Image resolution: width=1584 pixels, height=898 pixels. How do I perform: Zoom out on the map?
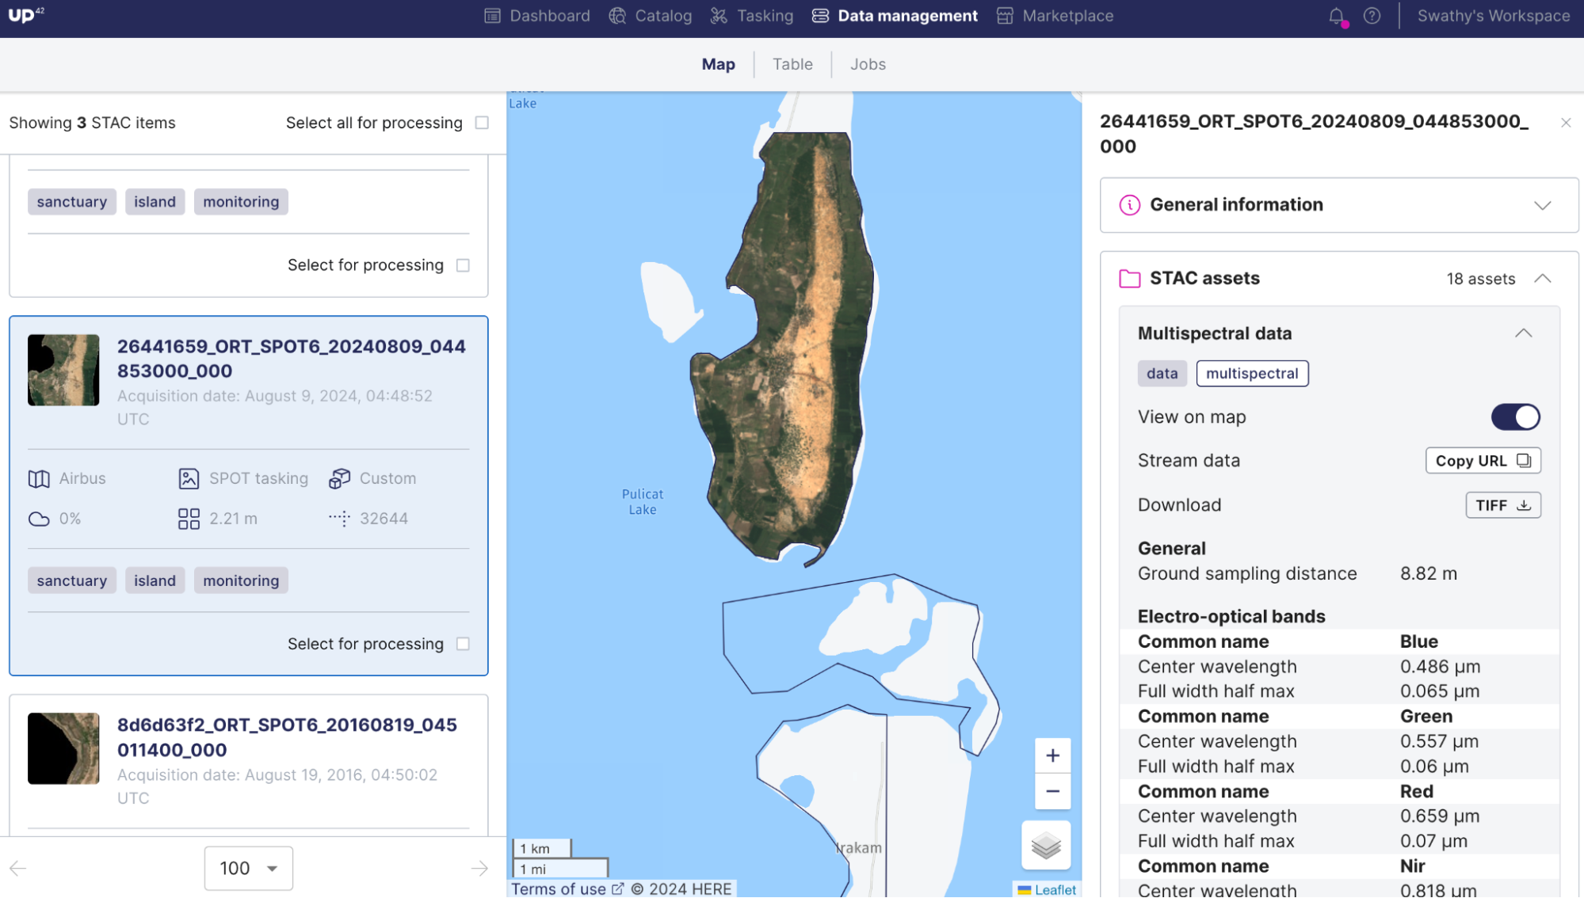(x=1052, y=791)
